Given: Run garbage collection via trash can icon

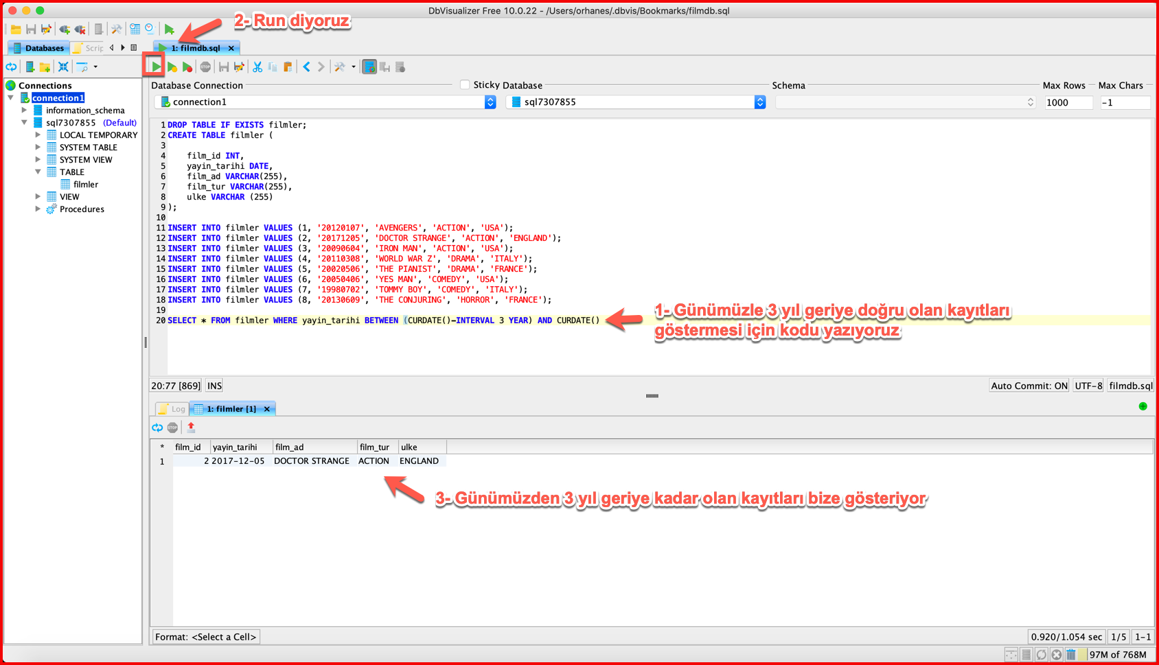Looking at the screenshot, I should click(x=1070, y=655).
